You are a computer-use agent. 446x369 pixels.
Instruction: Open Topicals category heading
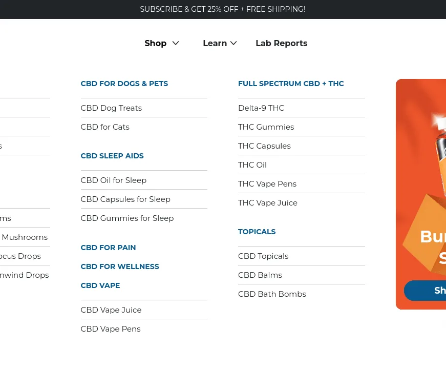(257, 232)
